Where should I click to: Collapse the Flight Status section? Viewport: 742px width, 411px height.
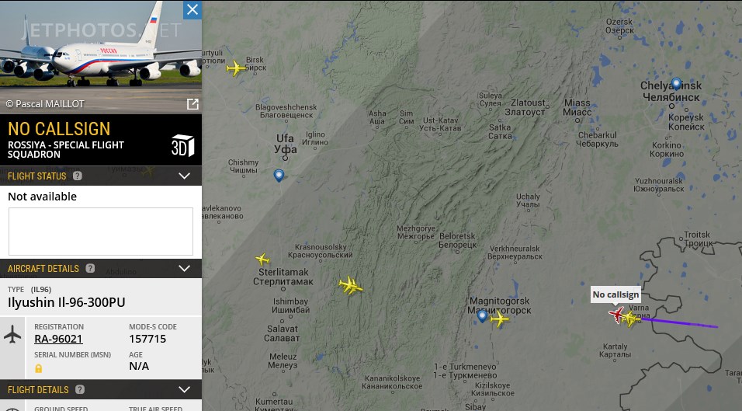click(185, 176)
